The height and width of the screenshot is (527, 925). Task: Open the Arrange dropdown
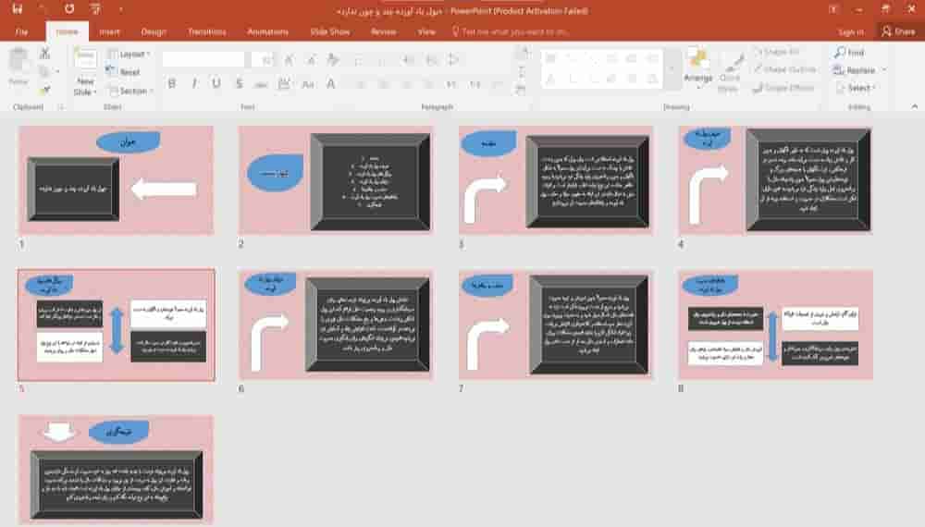click(x=698, y=67)
